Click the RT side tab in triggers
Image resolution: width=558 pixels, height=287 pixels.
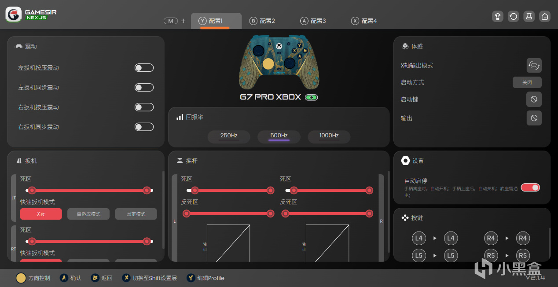[x=14, y=244]
